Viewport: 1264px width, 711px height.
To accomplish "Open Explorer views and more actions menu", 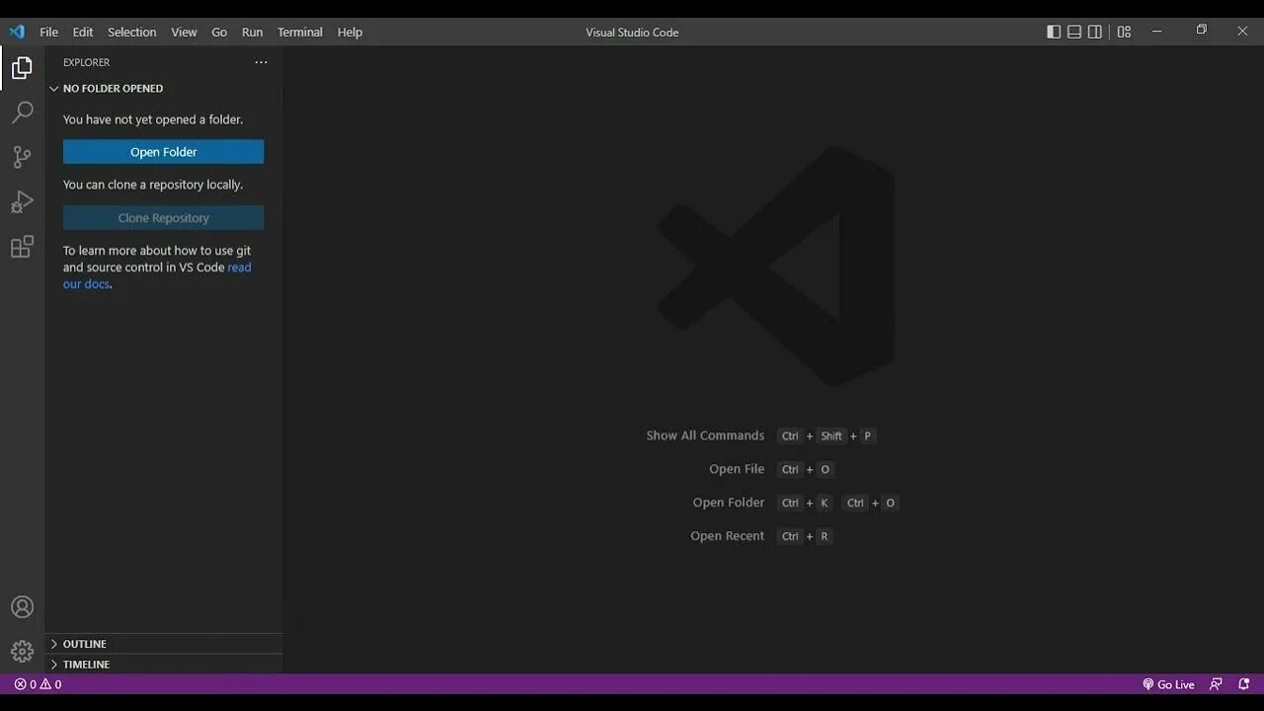I will click(261, 62).
